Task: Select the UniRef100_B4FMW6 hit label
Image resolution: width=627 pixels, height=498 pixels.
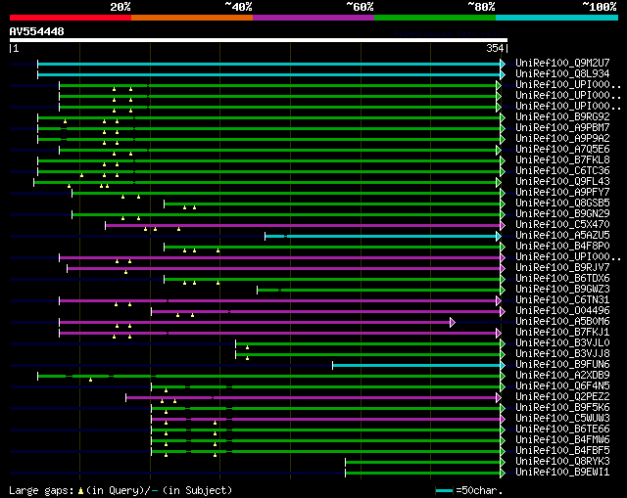Action: [562, 439]
